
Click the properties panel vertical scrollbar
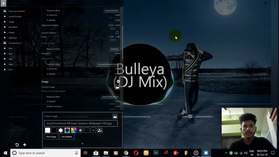coord(122,43)
